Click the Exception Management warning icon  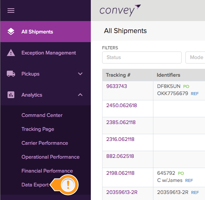[x=11, y=53]
